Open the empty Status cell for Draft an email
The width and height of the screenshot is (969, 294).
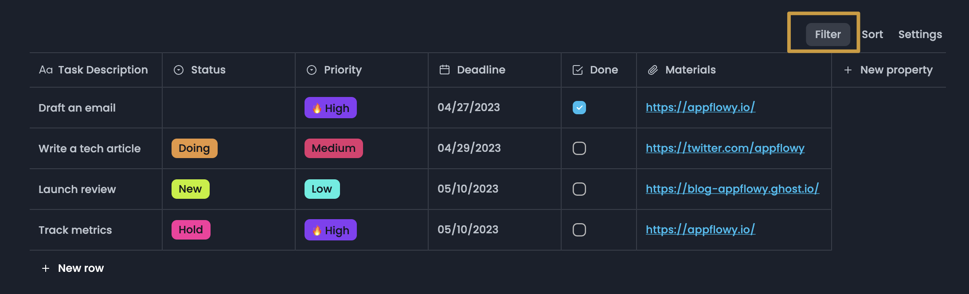228,108
